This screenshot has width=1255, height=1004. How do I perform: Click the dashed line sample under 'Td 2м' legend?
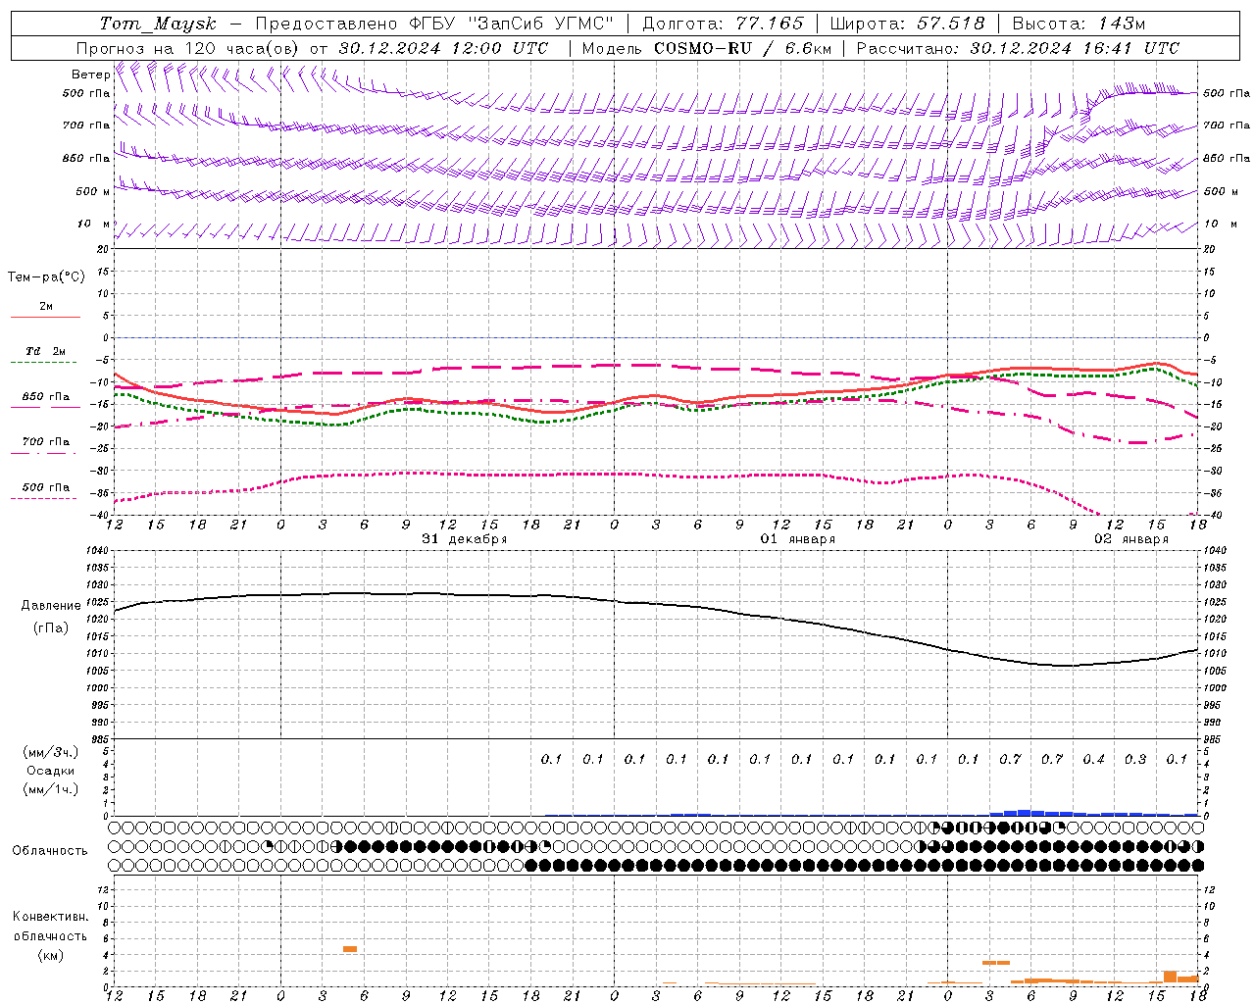[45, 363]
